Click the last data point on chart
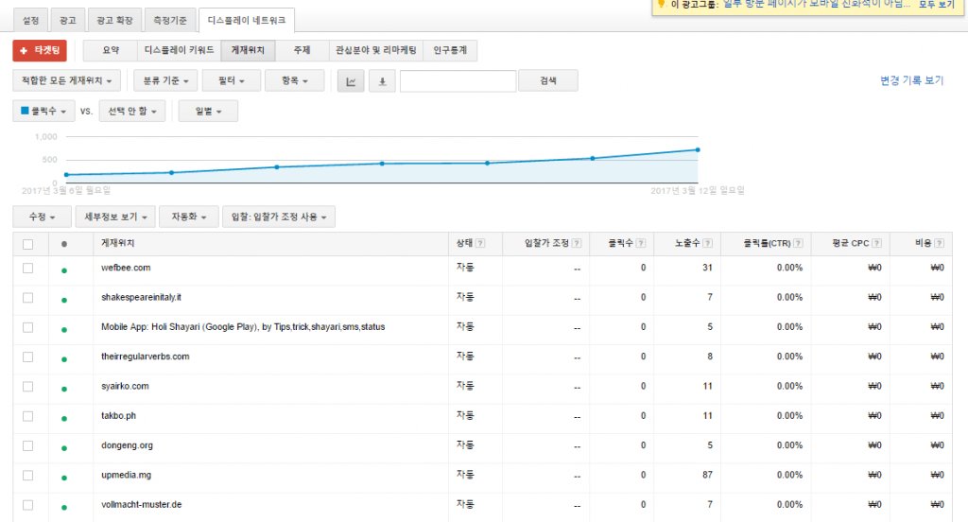968x522 pixels. (698, 149)
